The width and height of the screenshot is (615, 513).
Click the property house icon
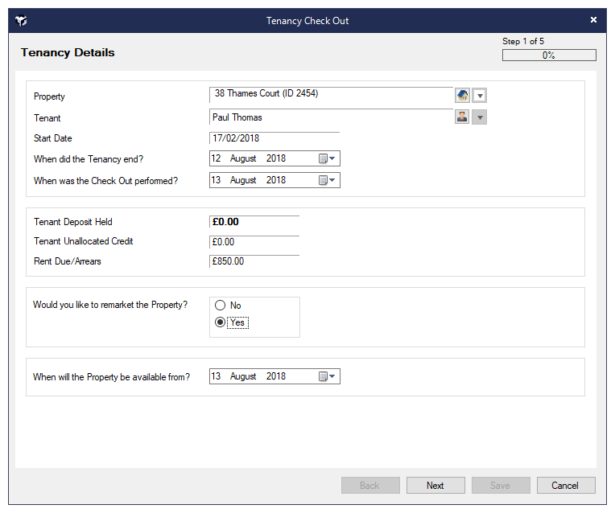click(x=462, y=96)
